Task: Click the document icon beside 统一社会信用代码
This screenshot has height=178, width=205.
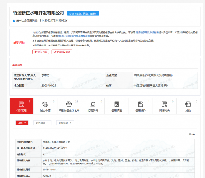Action: point(14,21)
